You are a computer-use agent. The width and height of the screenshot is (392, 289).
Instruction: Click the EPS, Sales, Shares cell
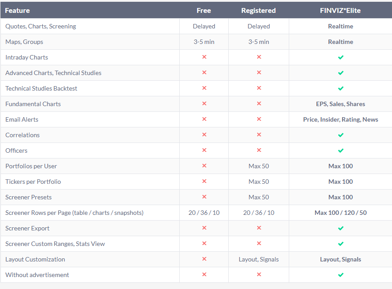[340, 104]
